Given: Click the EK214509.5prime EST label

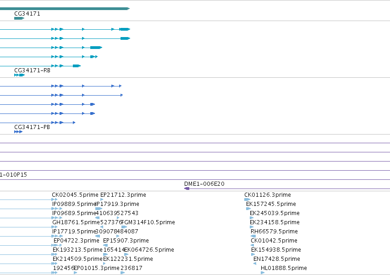Looking at the screenshot, I should 77,259.
